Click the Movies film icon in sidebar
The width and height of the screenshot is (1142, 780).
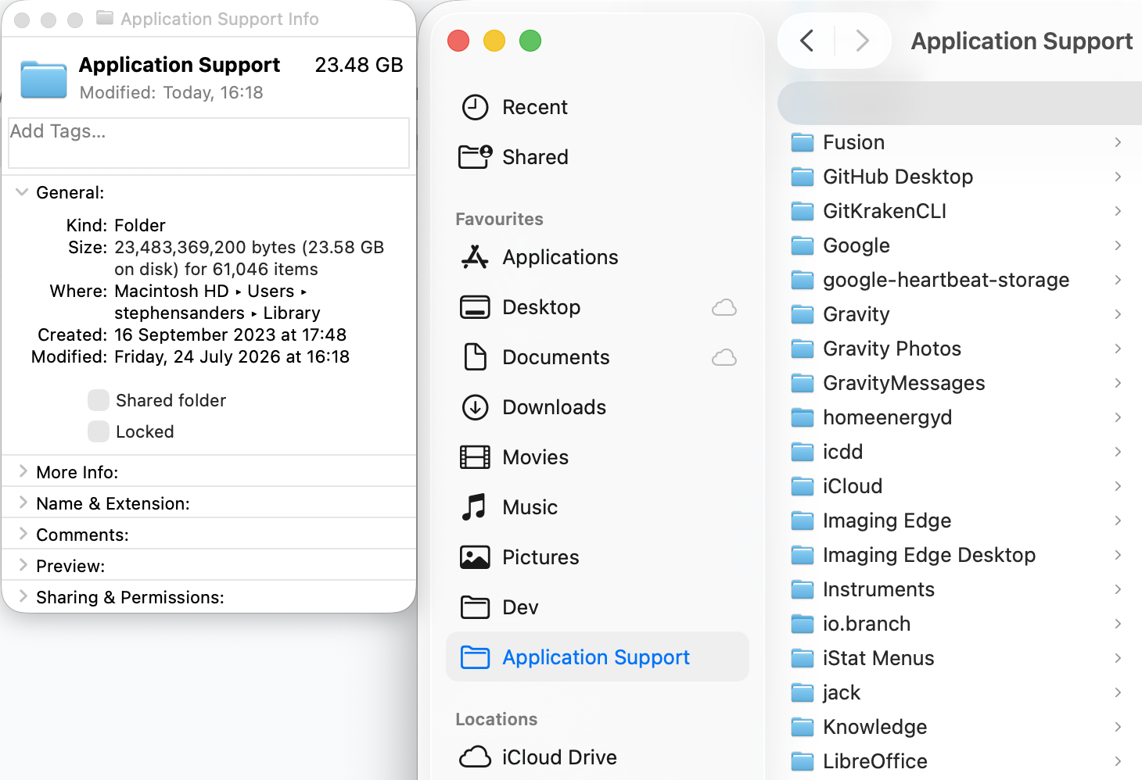[x=475, y=457]
